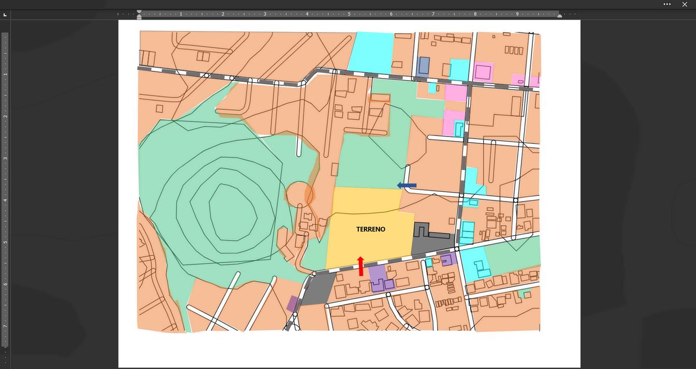Click the TERRENO label on the map
Viewport: 696px width, 369px height.
tap(371, 229)
